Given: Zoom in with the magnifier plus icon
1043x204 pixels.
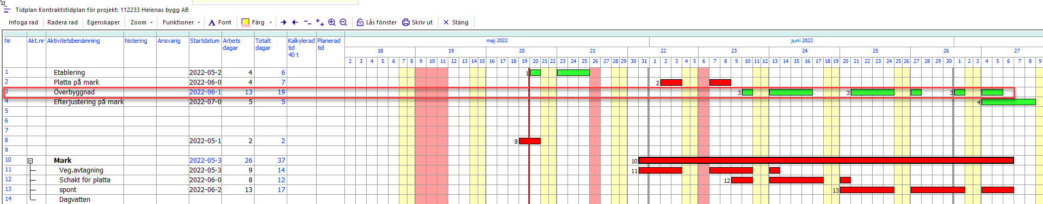Looking at the screenshot, I should [332, 22].
